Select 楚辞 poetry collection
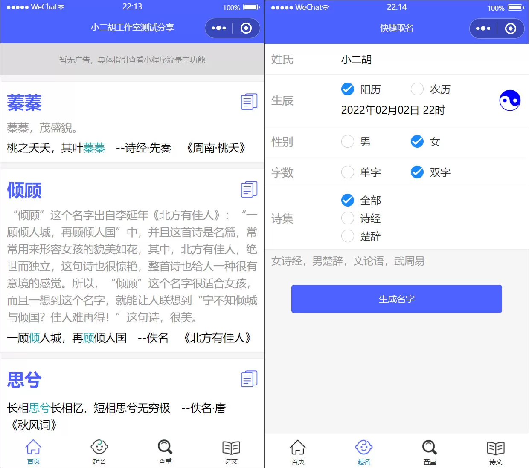529x468 pixels. (x=348, y=236)
